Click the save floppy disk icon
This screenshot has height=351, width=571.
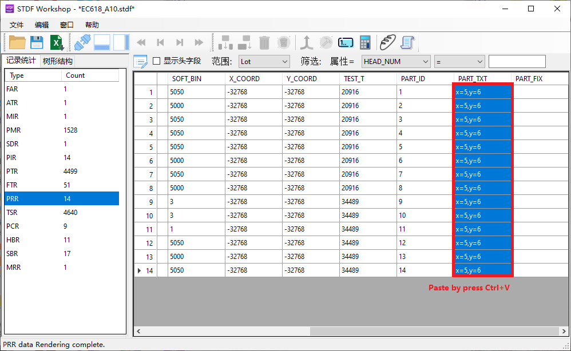(37, 42)
